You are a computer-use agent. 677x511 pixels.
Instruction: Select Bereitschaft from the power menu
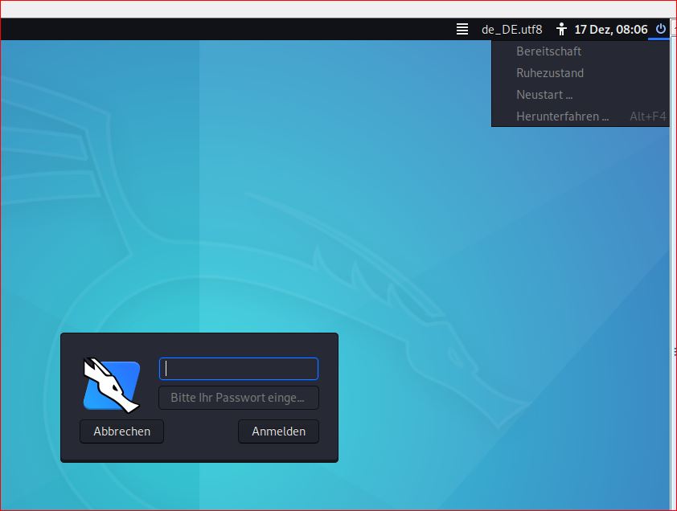(x=548, y=51)
